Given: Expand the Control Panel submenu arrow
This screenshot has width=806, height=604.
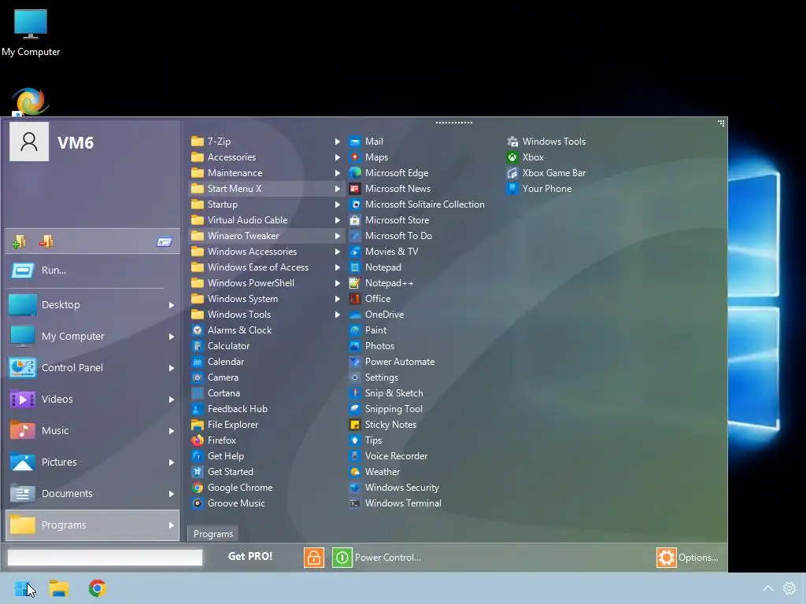Looking at the screenshot, I should (172, 368).
